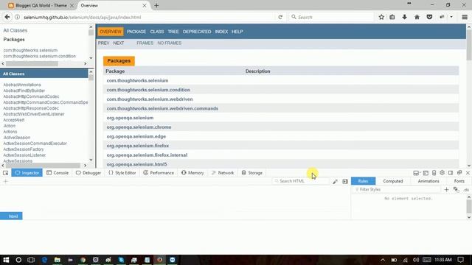Toggle pseudo-class panel icon
This screenshot has height=265, width=472.
click(x=457, y=189)
